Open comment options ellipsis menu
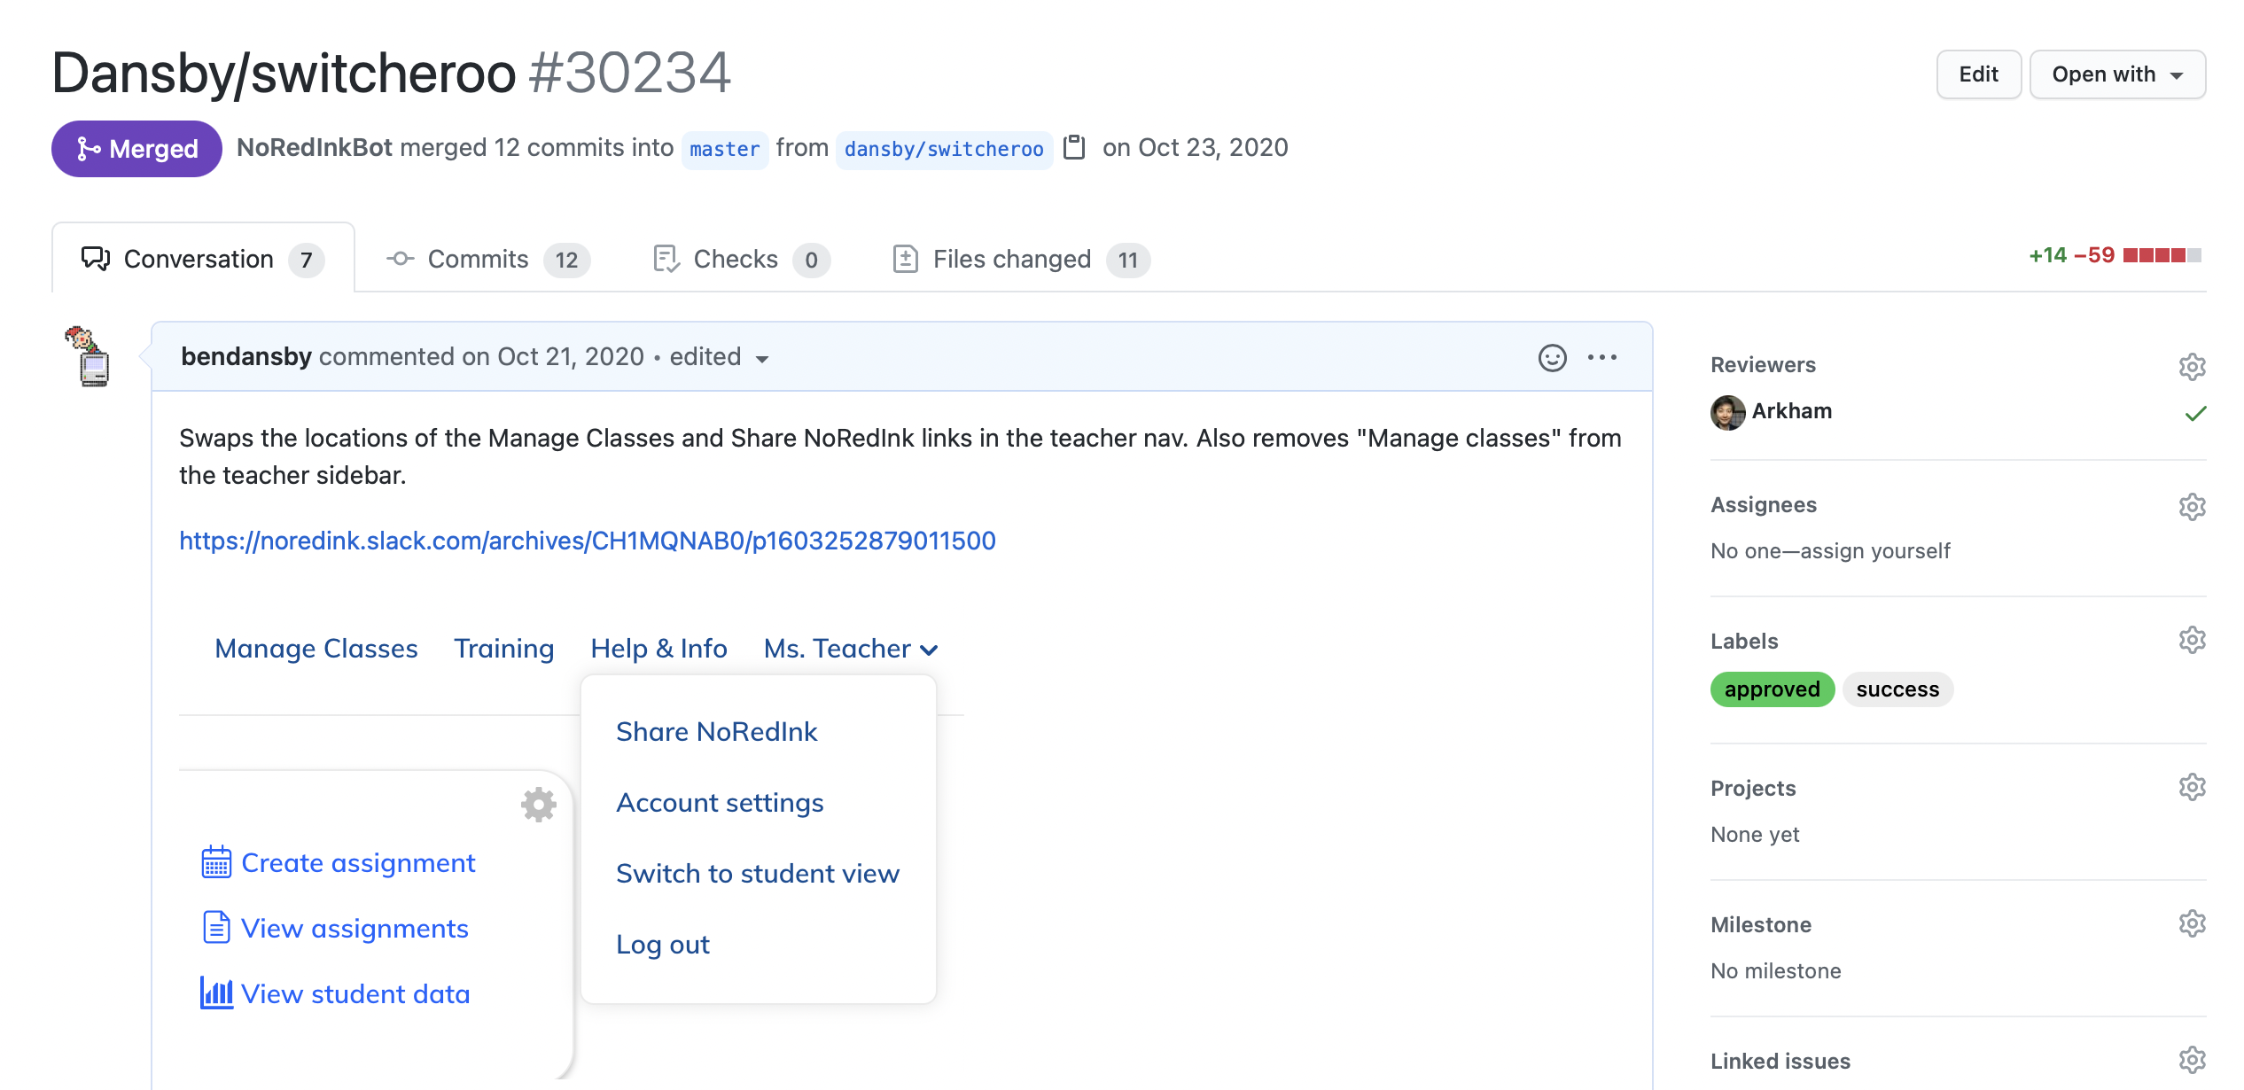This screenshot has height=1090, width=2244. click(x=1601, y=357)
